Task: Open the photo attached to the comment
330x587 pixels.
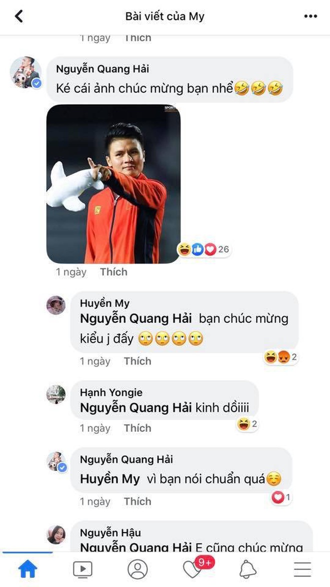Action: click(113, 184)
